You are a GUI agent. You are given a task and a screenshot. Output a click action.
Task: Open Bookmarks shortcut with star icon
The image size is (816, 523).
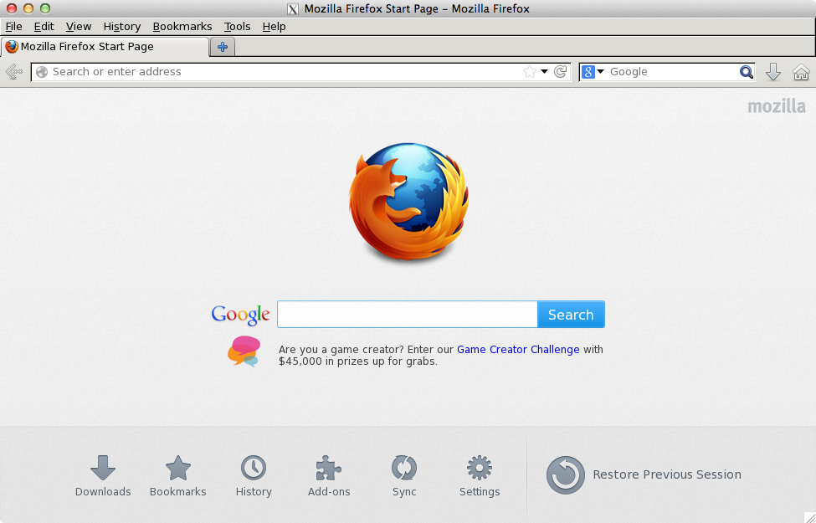click(x=178, y=476)
